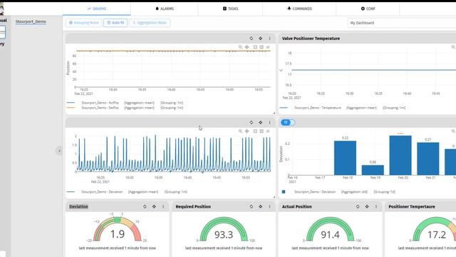Click the 0.21 bar for Feb 21
This screenshot has width=456, height=257.
click(x=427, y=158)
